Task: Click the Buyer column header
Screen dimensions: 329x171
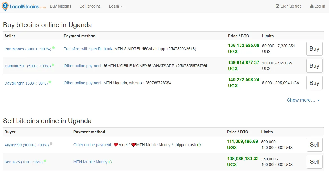Action: pos(10,132)
